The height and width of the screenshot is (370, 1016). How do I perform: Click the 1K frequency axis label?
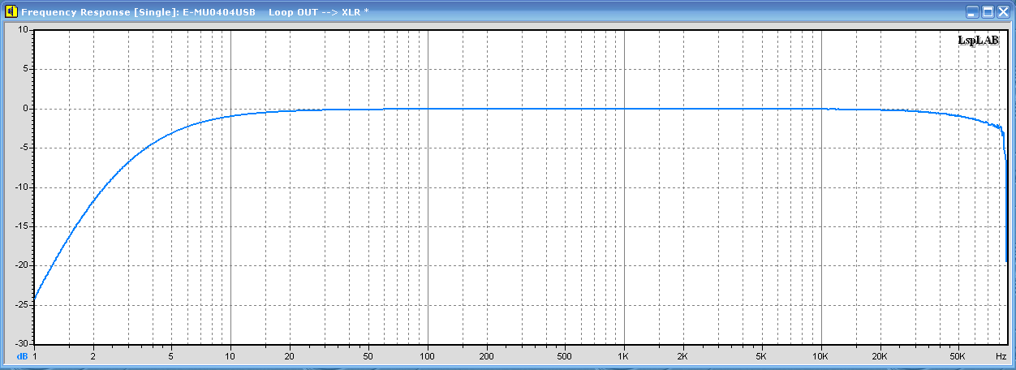[624, 356]
